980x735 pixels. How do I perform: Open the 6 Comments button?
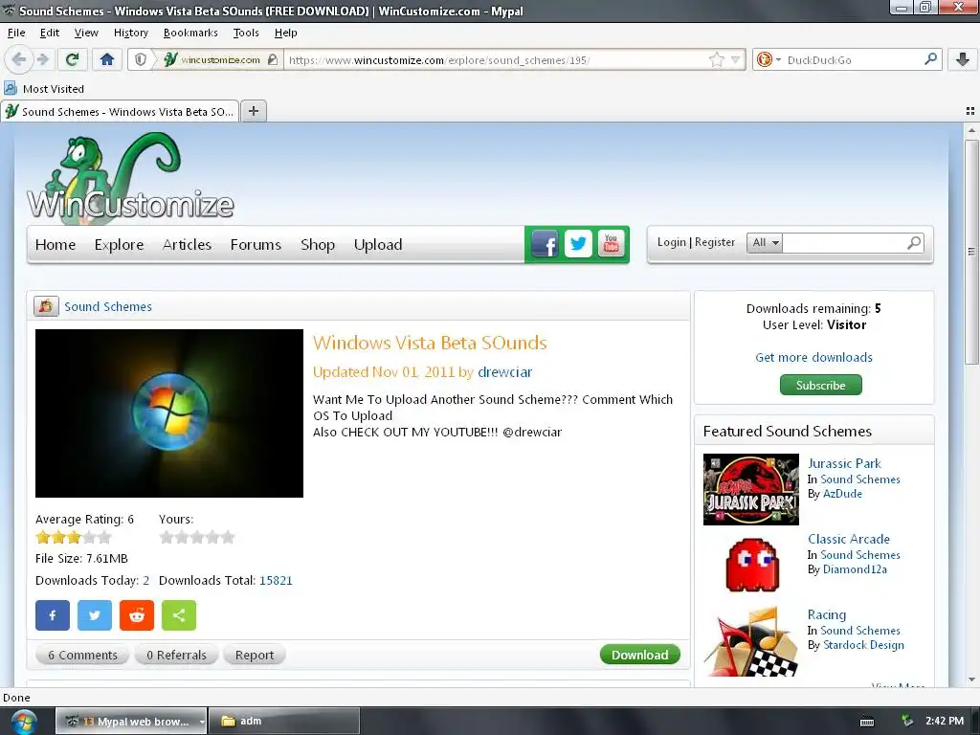pos(82,655)
